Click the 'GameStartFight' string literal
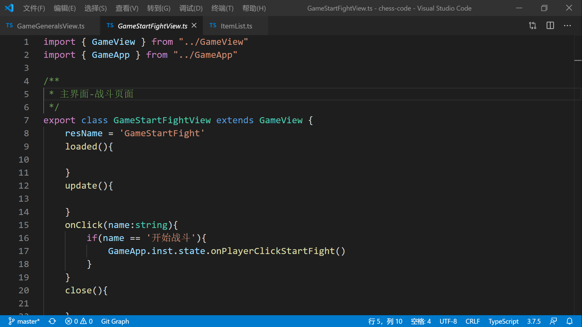Image resolution: width=582 pixels, height=327 pixels. tap(162, 133)
